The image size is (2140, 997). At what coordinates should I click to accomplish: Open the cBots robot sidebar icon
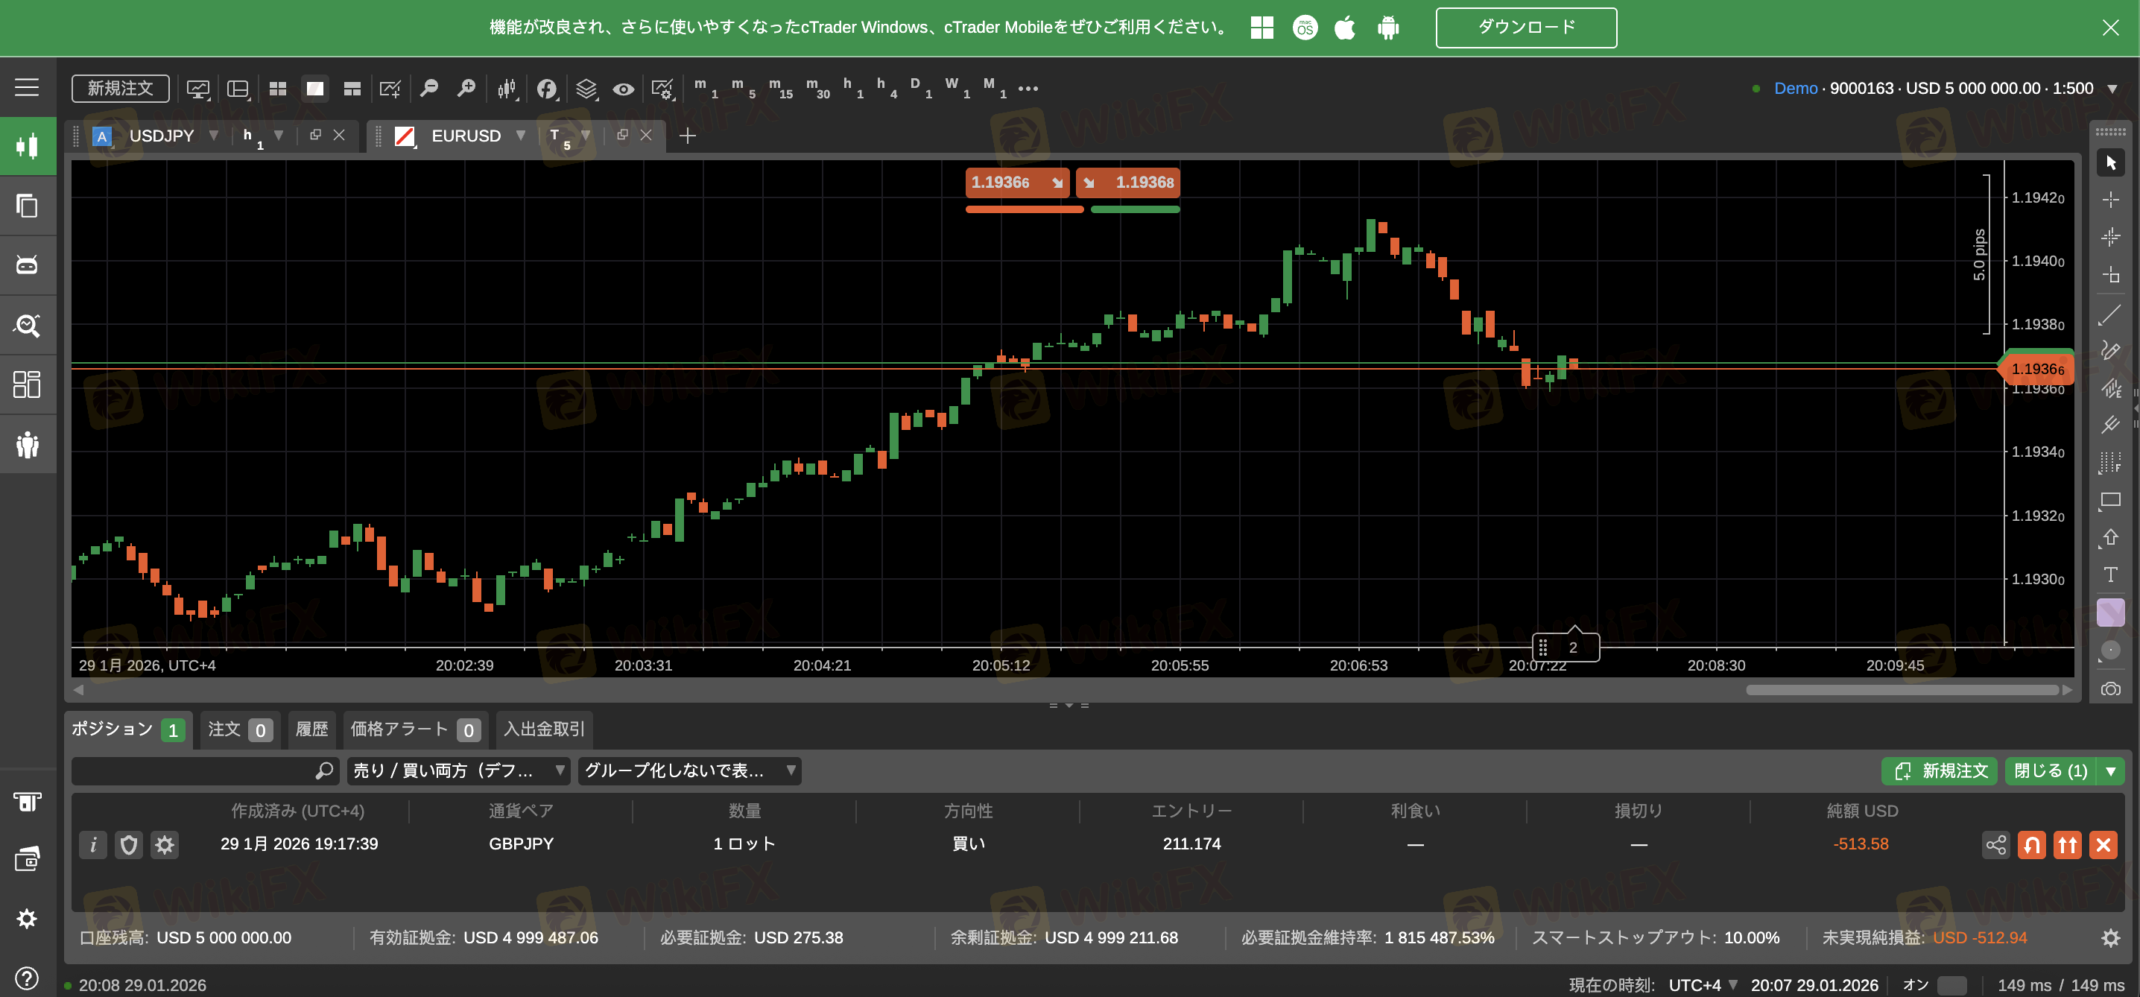(x=28, y=265)
